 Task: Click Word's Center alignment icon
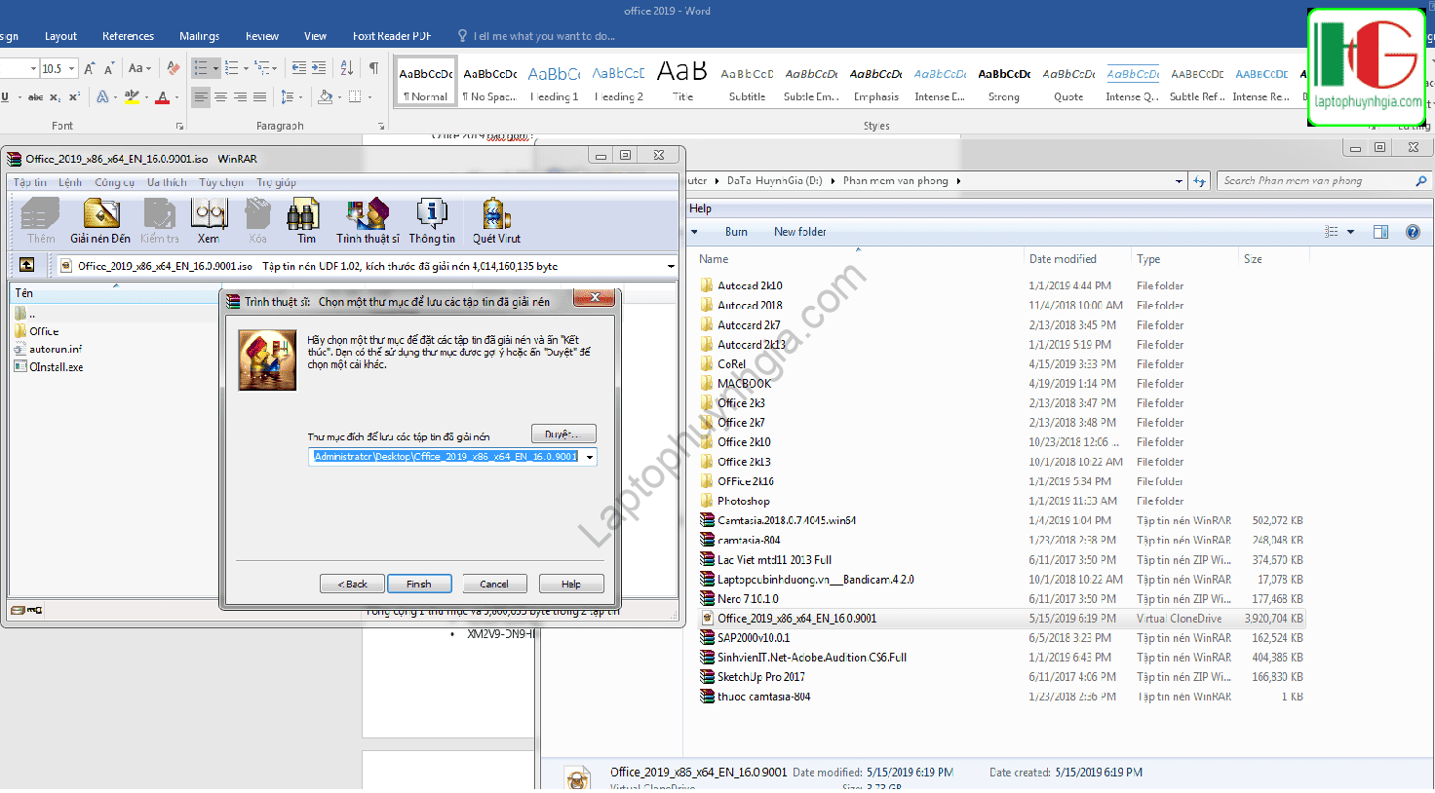pyautogui.click(x=220, y=97)
